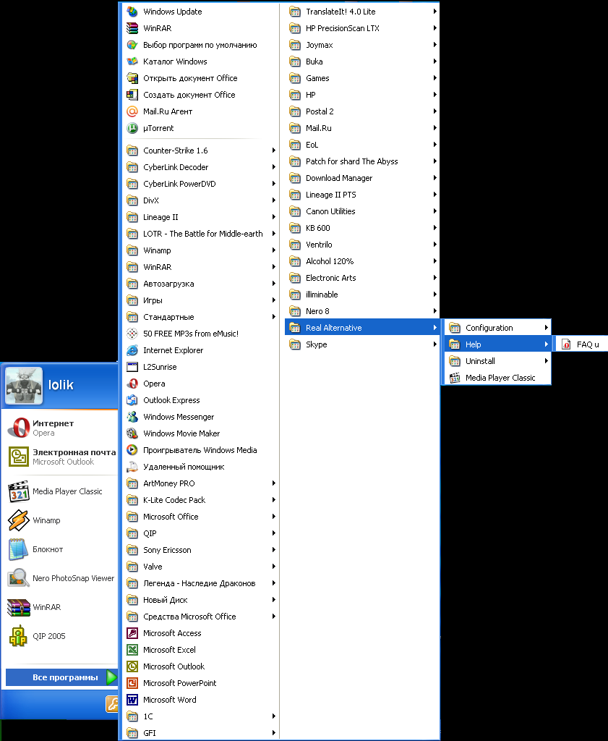The height and width of the screenshot is (741, 608).
Task: Click the Microsoft Excel icon
Action: [x=132, y=650]
